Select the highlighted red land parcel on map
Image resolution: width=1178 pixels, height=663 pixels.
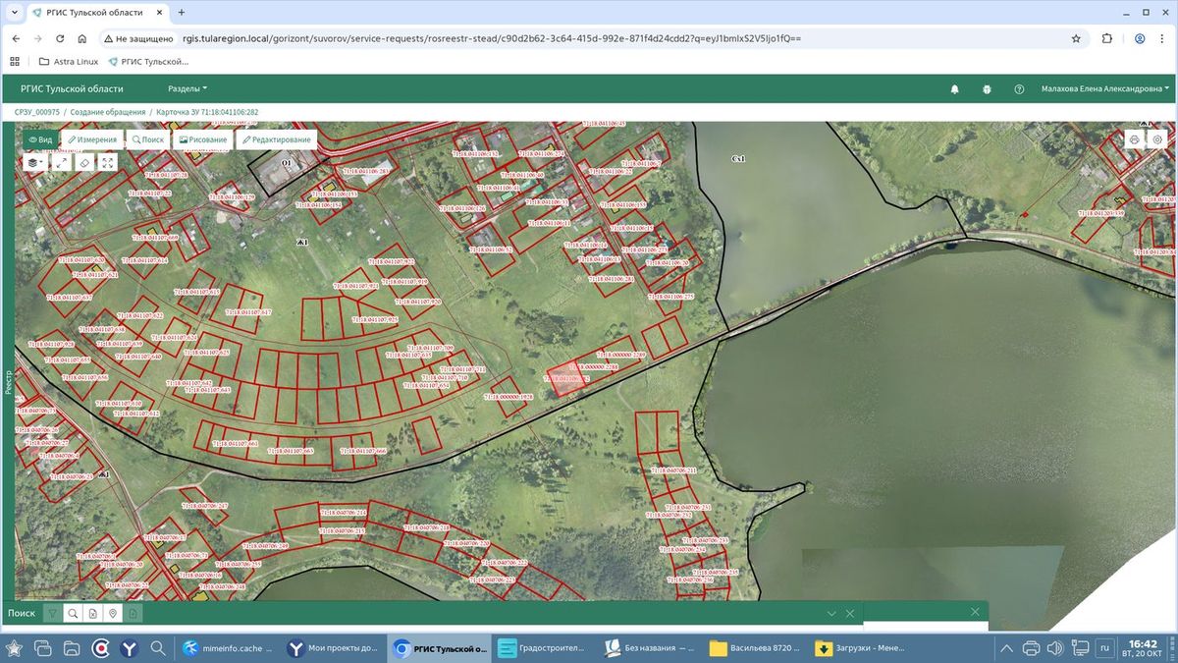point(564,380)
